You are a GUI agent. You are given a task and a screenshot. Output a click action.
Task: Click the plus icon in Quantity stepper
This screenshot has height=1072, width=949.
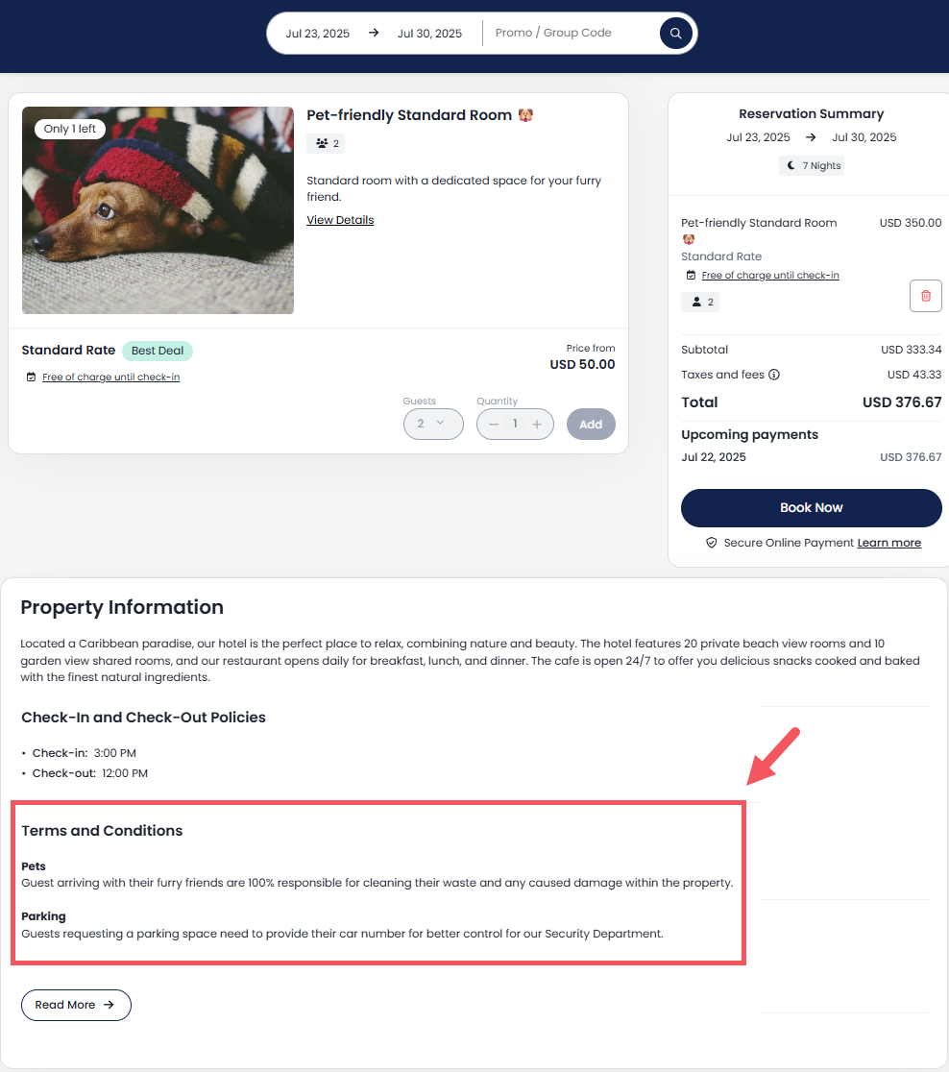[x=537, y=425]
